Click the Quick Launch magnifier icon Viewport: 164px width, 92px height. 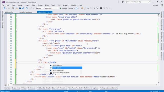[x=149, y=2]
